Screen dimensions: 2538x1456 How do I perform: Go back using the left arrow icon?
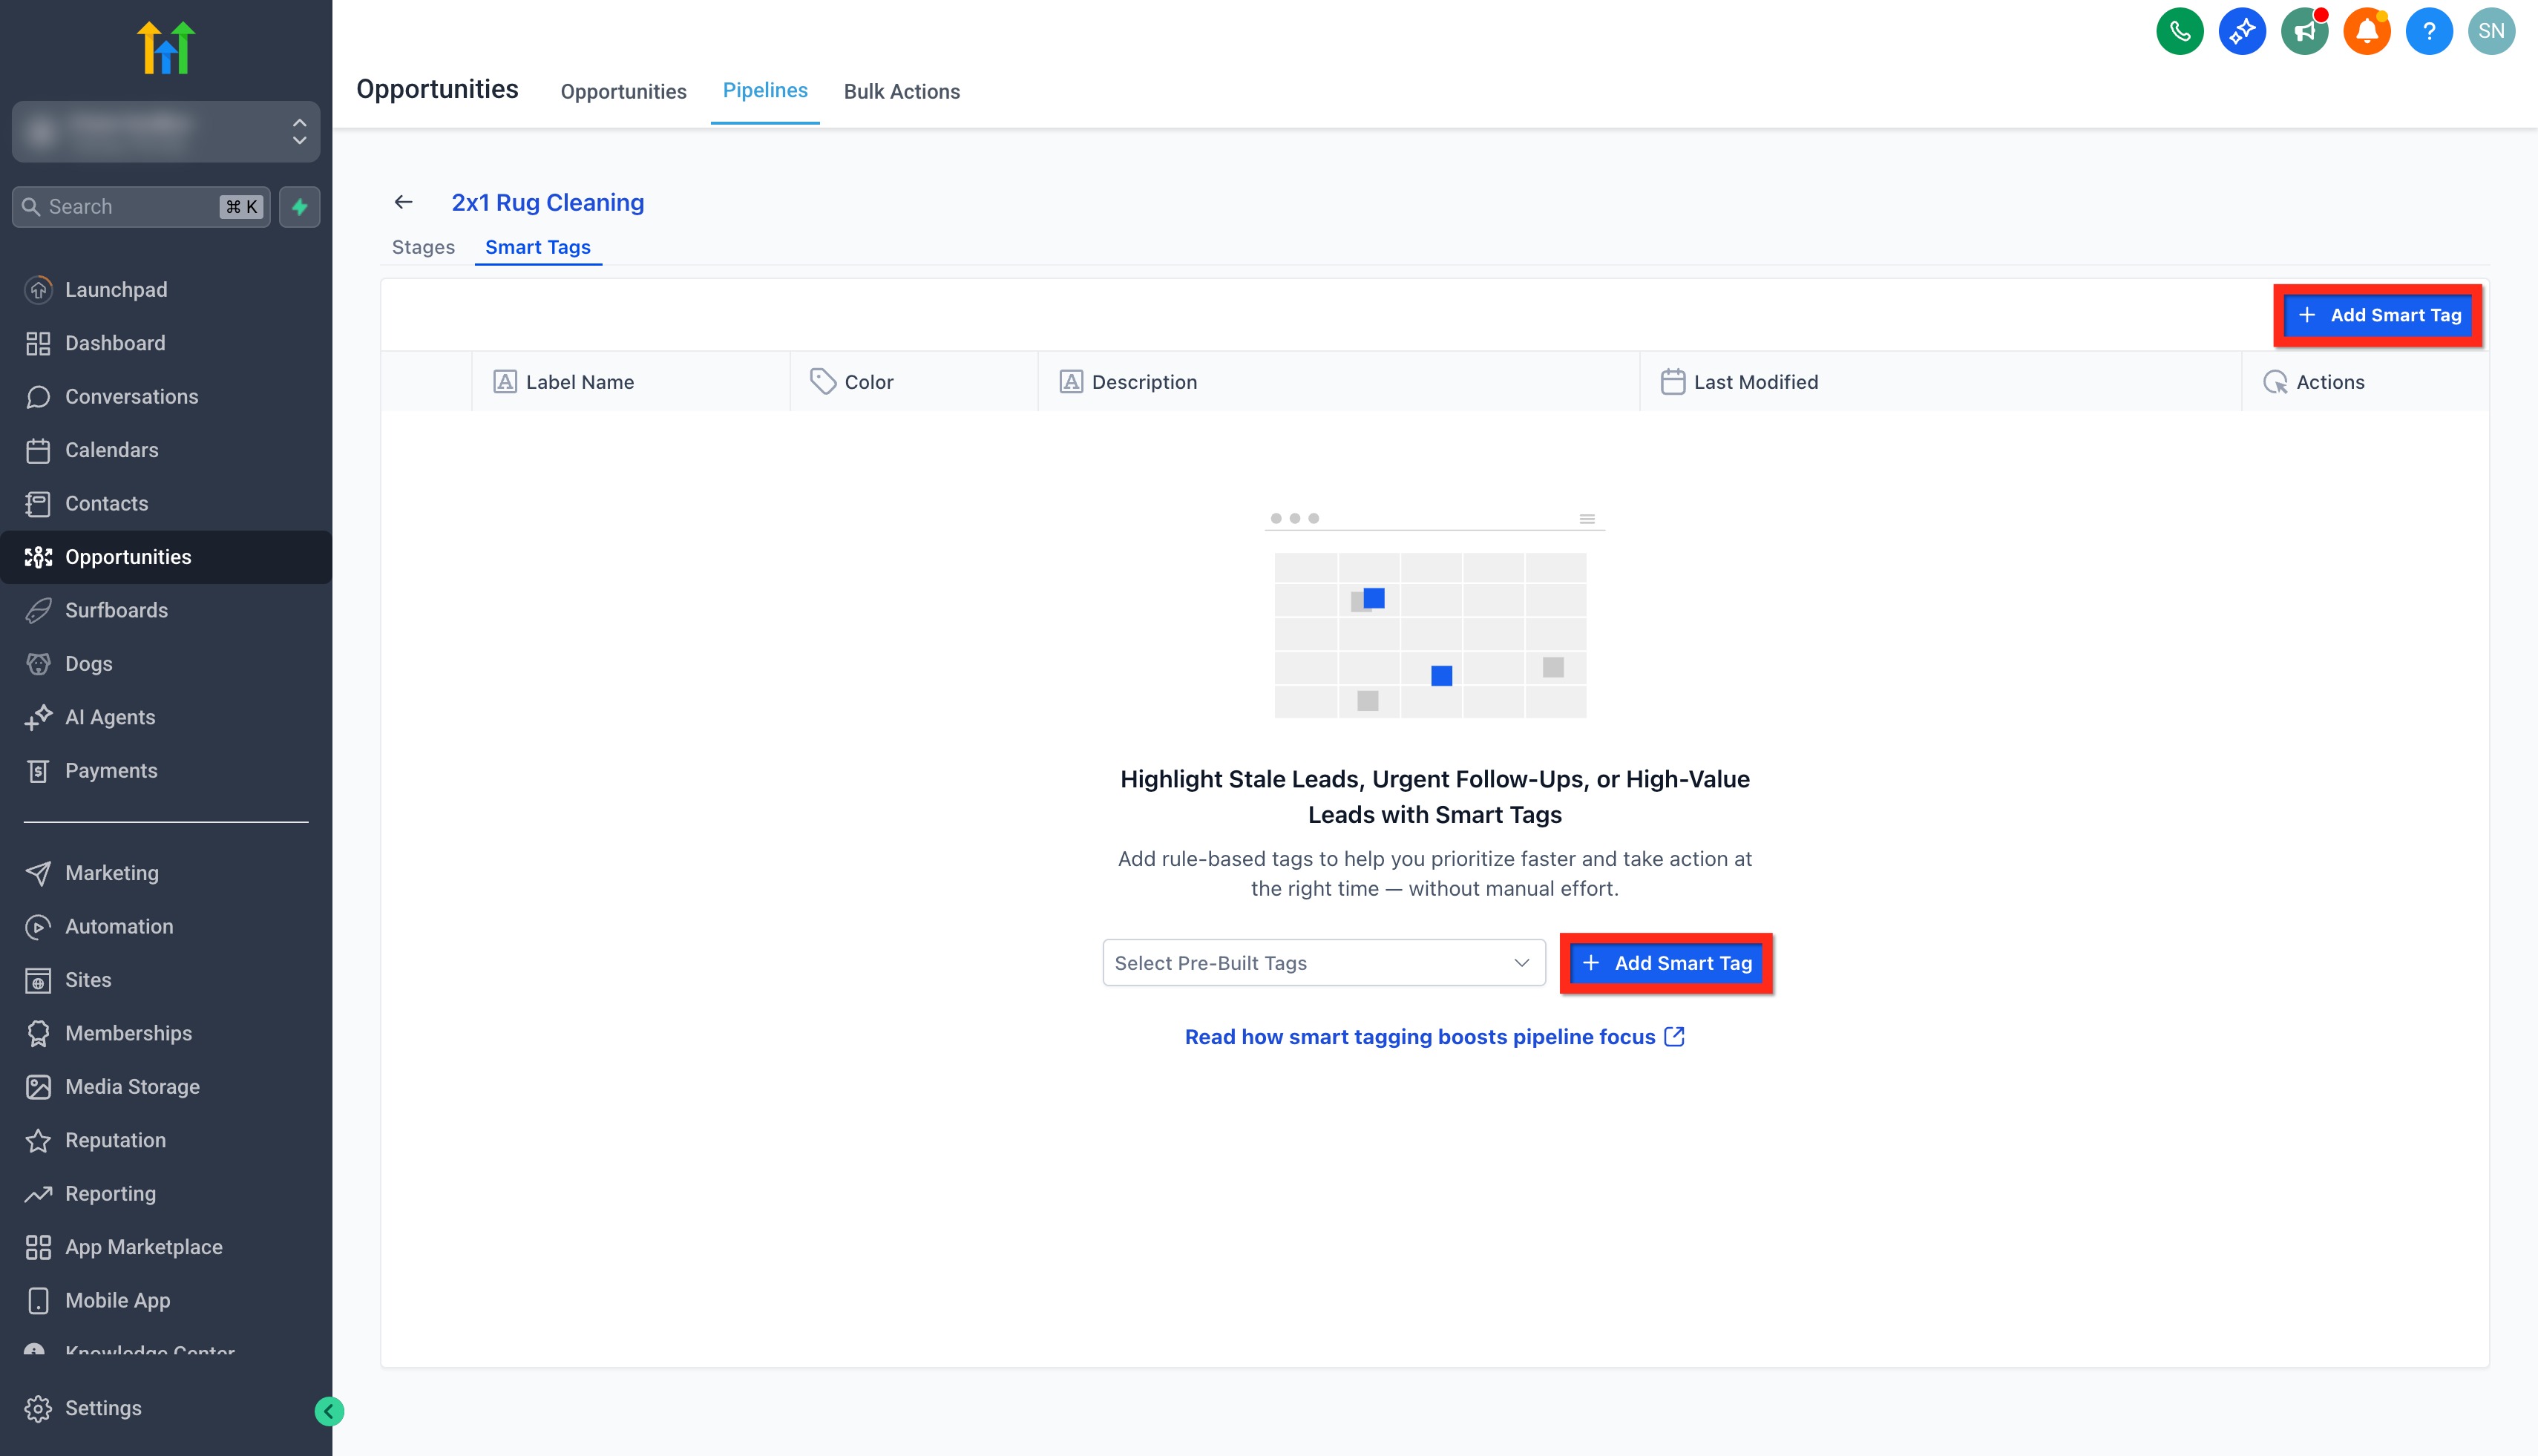point(403,202)
